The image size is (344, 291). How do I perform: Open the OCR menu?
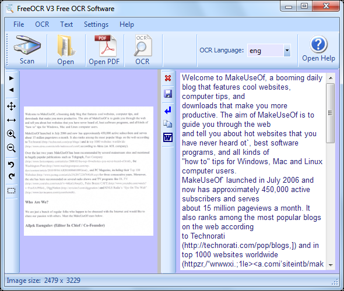(42, 24)
